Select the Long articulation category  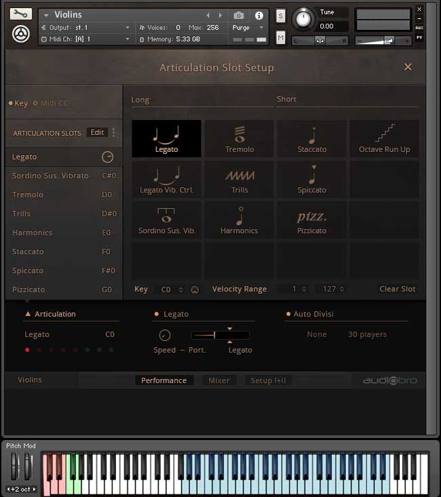140,100
